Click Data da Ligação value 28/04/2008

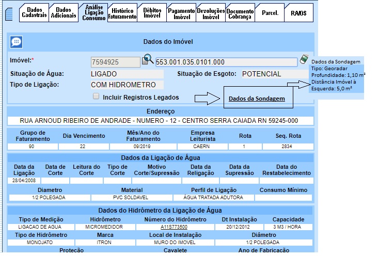pos(24,181)
